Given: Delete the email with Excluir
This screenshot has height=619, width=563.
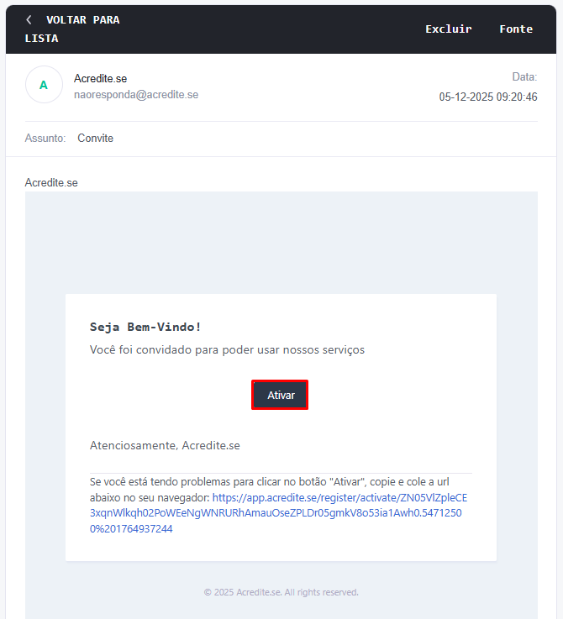Looking at the screenshot, I should point(448,29).
